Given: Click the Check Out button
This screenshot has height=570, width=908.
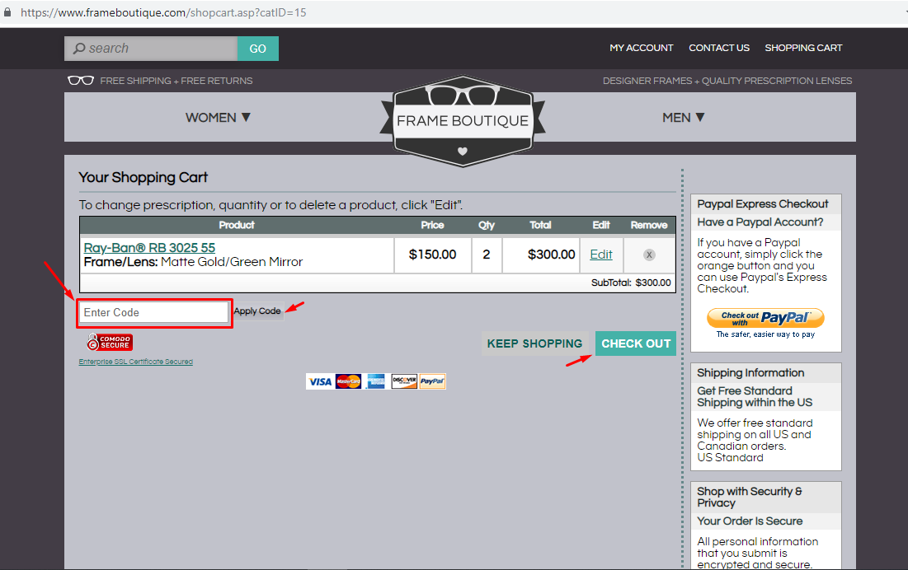Looking at the screenshot, I should pyautogui.click(x=636, y=343).
